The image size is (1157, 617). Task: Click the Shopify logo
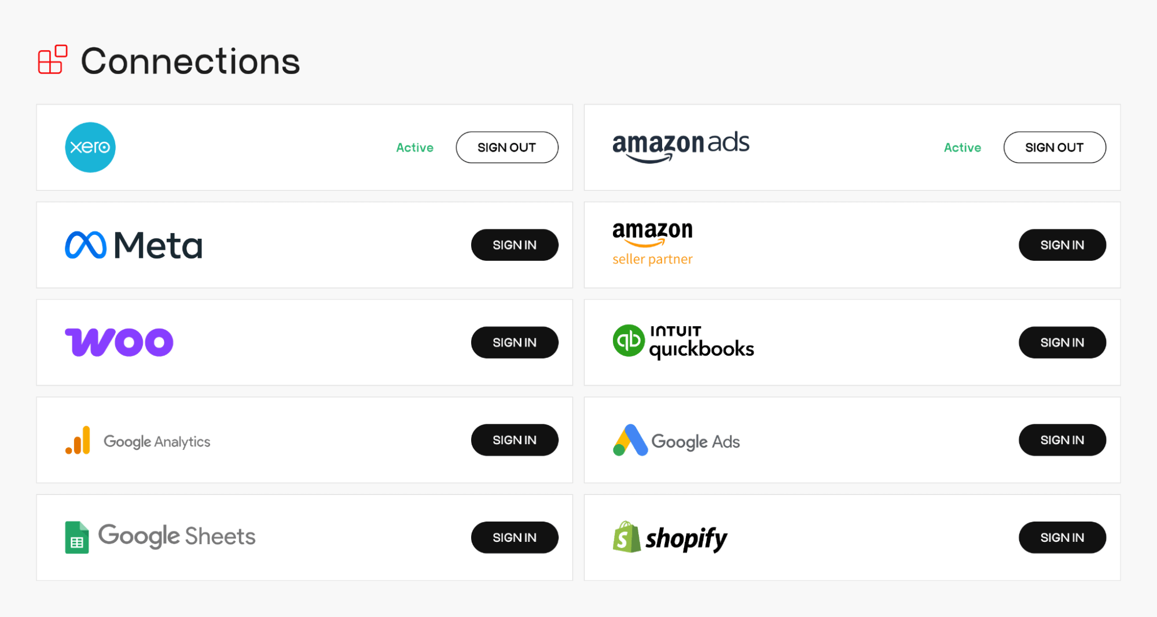point(670,537)
